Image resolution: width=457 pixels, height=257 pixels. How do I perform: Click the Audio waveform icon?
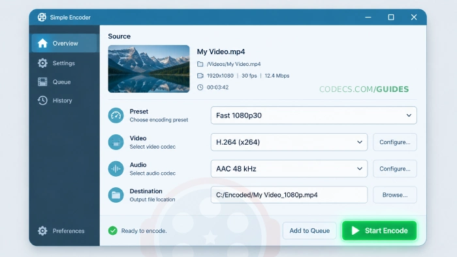pos(116,168)
